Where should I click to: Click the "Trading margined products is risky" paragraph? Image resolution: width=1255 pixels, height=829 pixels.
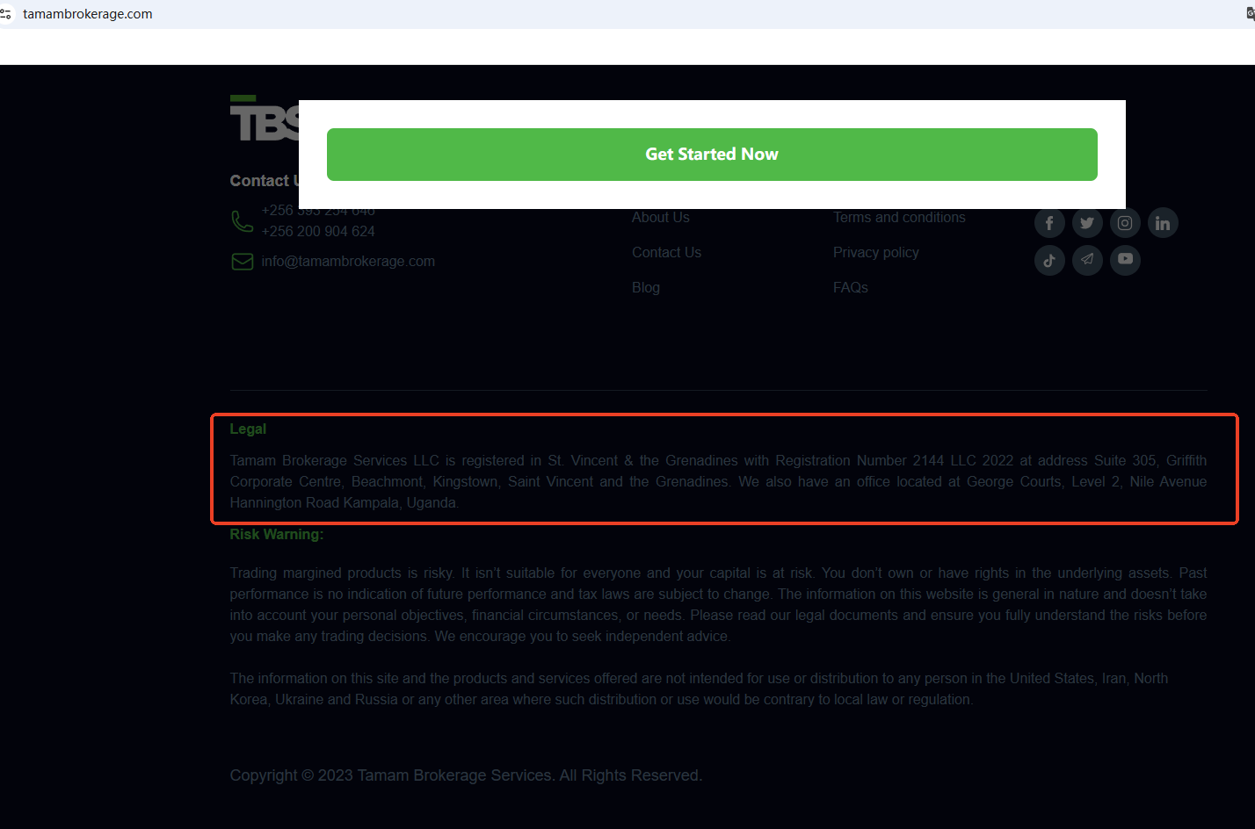[x=718, y=605]
